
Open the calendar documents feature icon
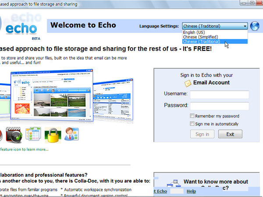33,134
